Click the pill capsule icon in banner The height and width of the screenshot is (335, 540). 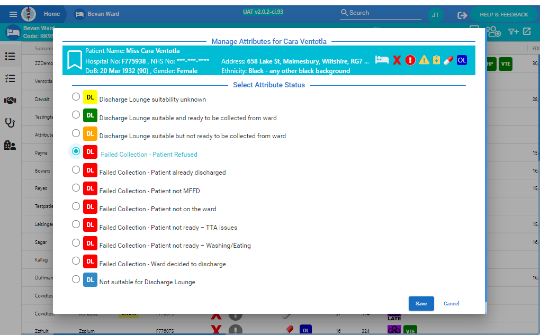pos(448,60)
